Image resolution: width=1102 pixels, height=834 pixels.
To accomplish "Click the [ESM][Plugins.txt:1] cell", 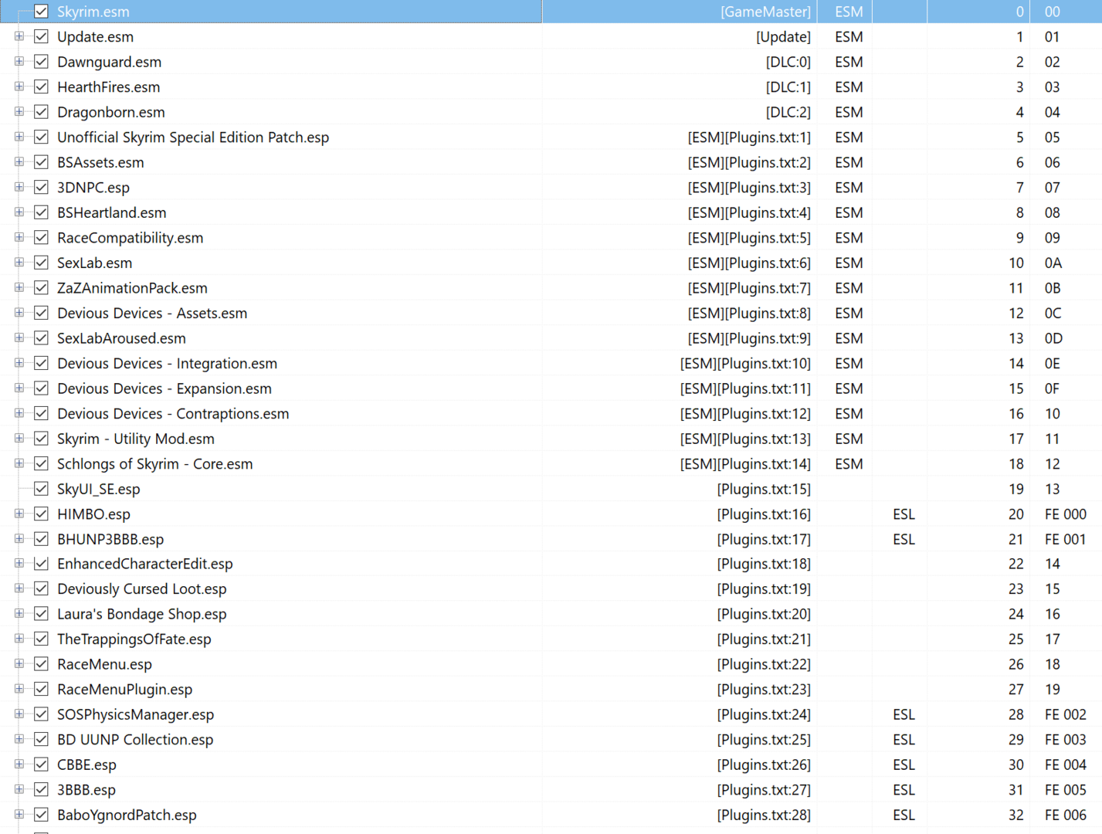I will (749, 137).
